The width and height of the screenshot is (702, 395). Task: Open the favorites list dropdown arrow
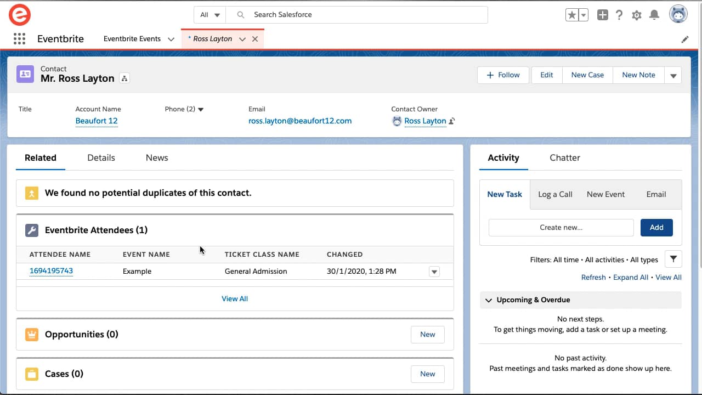pos(584,15)
